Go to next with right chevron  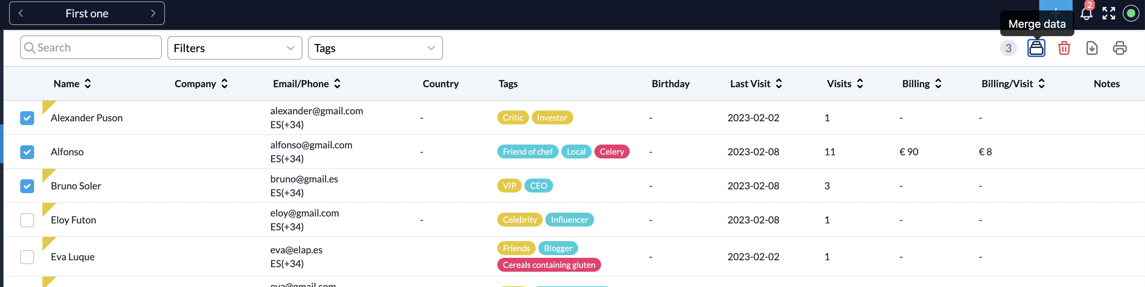tap(153, 13)
